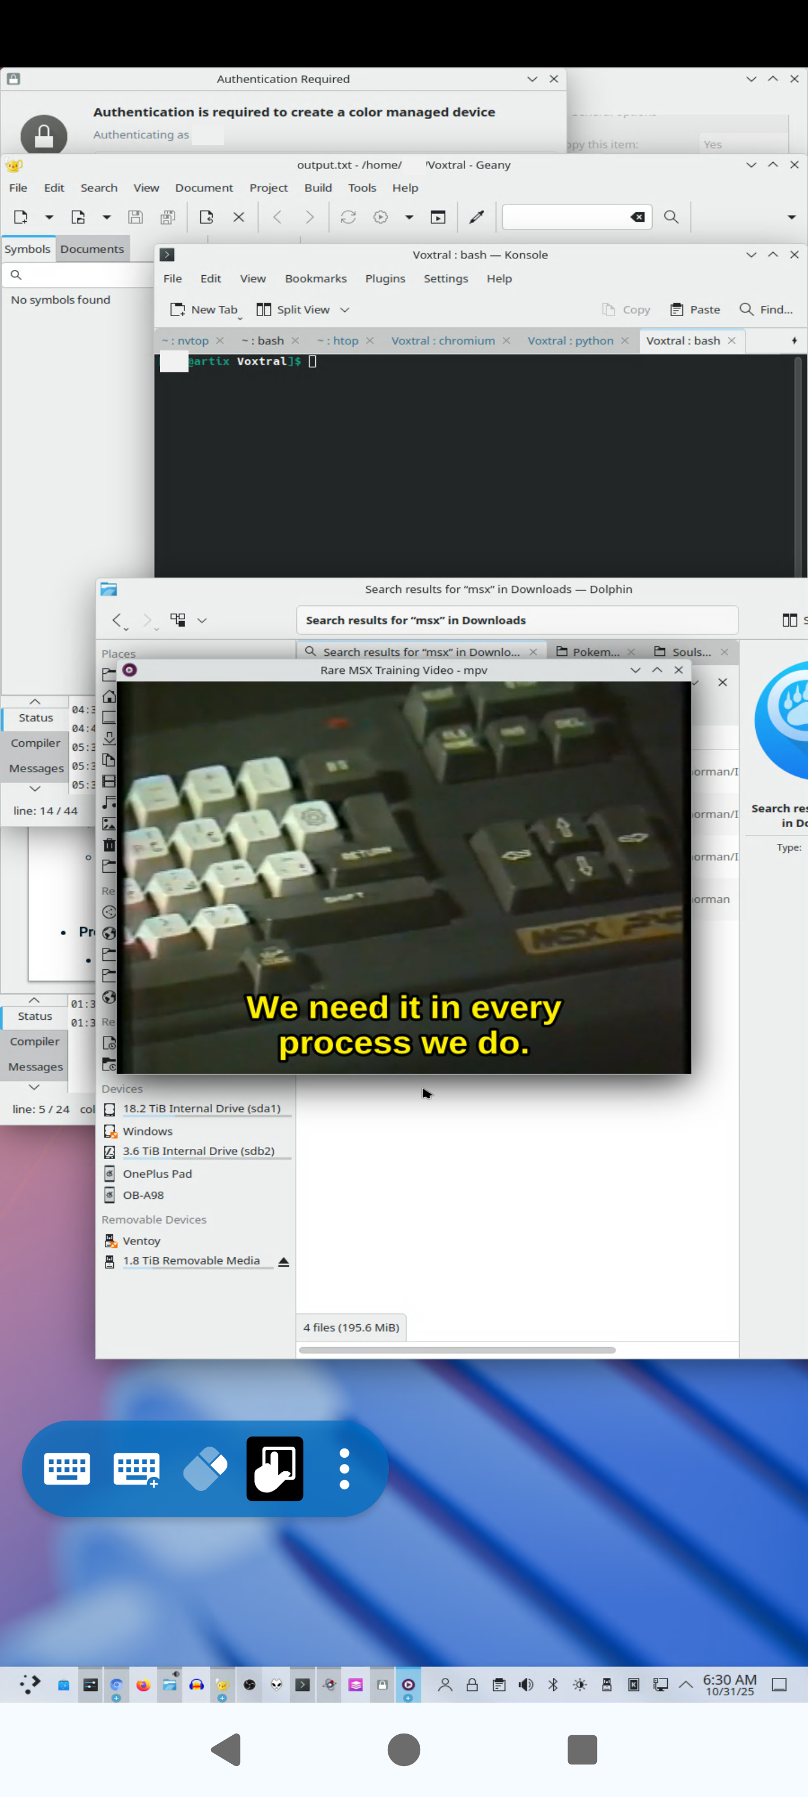
Task: Click the brightness icon in system tray
Action: pos(580,1685)
